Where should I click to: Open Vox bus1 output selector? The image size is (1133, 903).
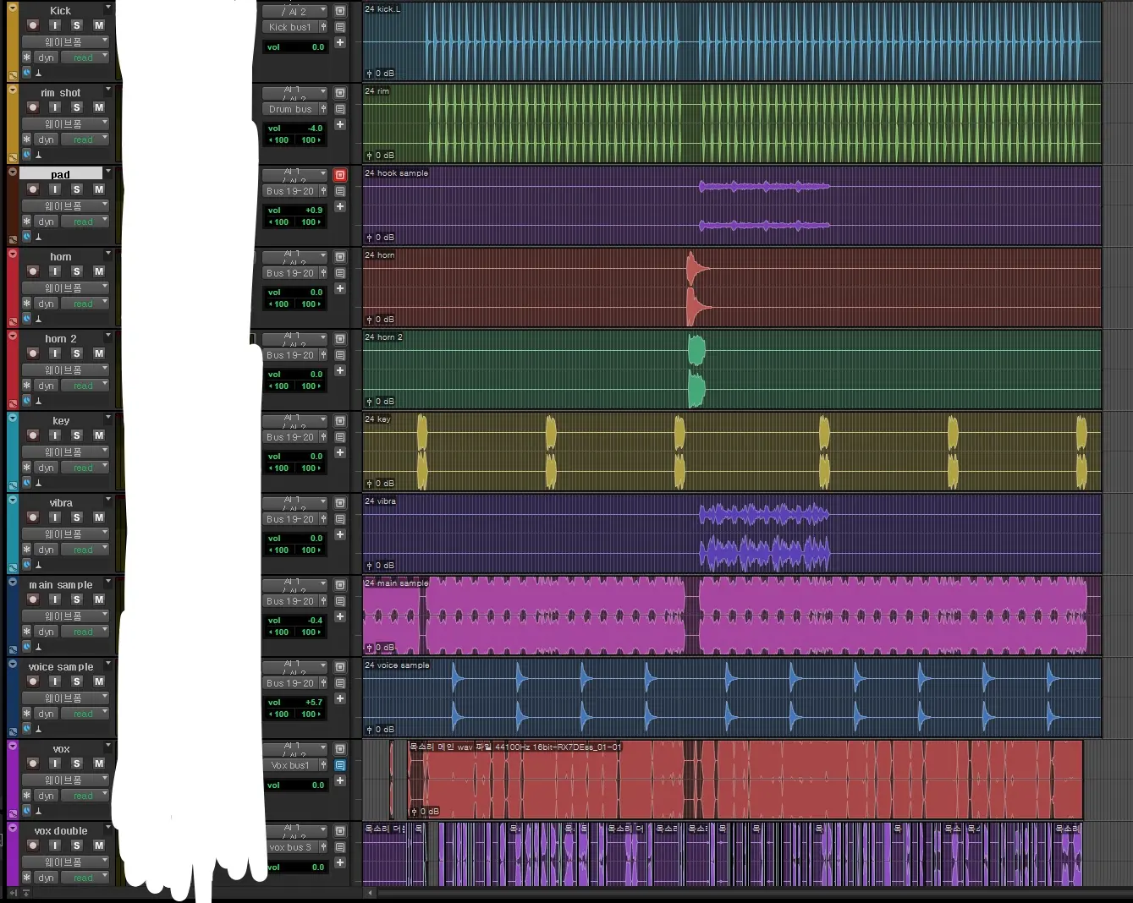(290, 765)
